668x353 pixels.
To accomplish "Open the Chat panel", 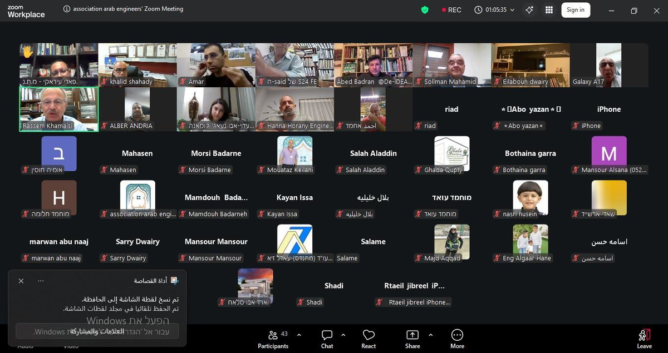I will (x=327, y=339).
